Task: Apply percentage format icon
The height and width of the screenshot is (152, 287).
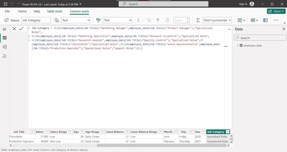Action: [x=149, y=20]
